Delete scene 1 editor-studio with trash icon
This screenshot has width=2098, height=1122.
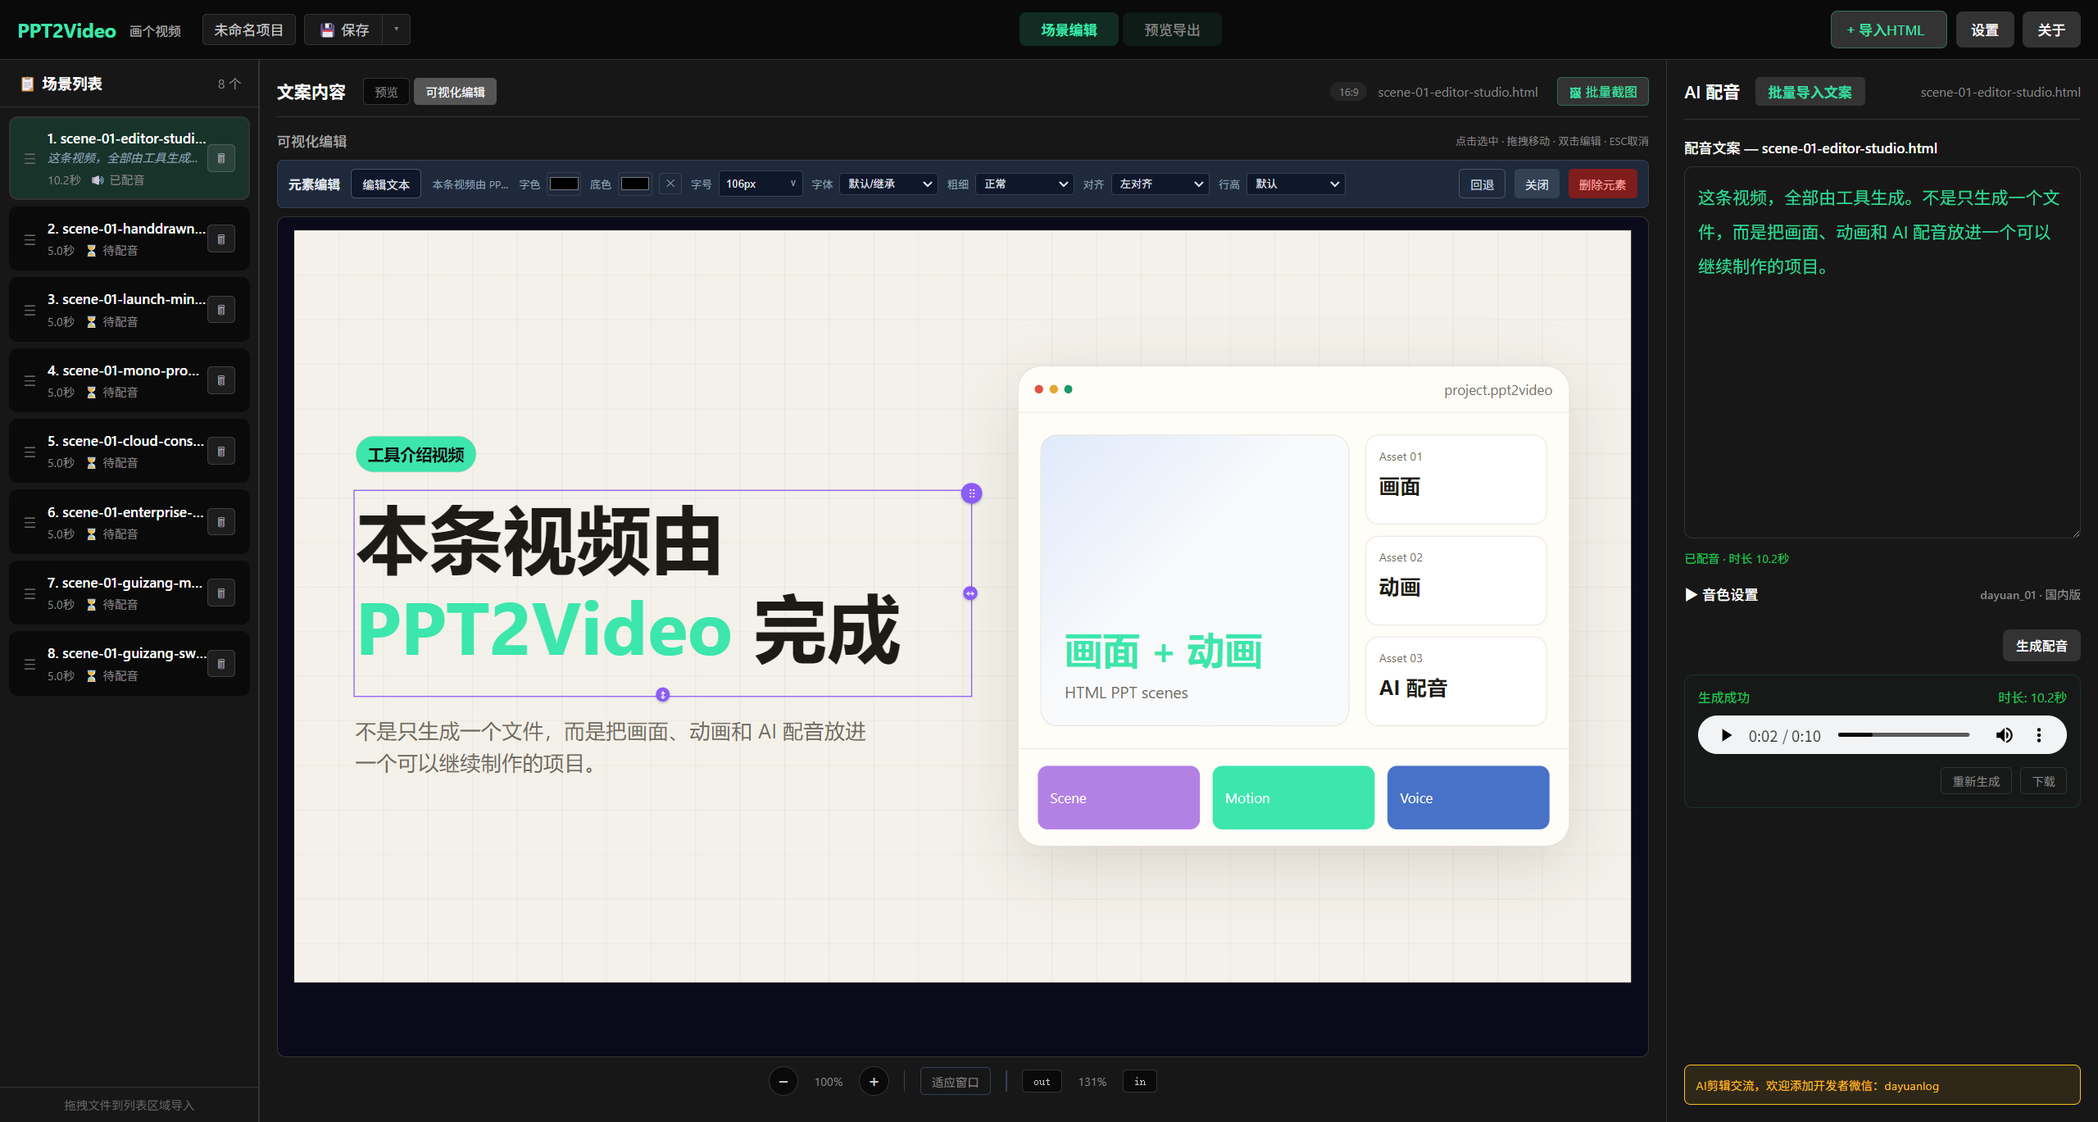[x=221, y=158]
